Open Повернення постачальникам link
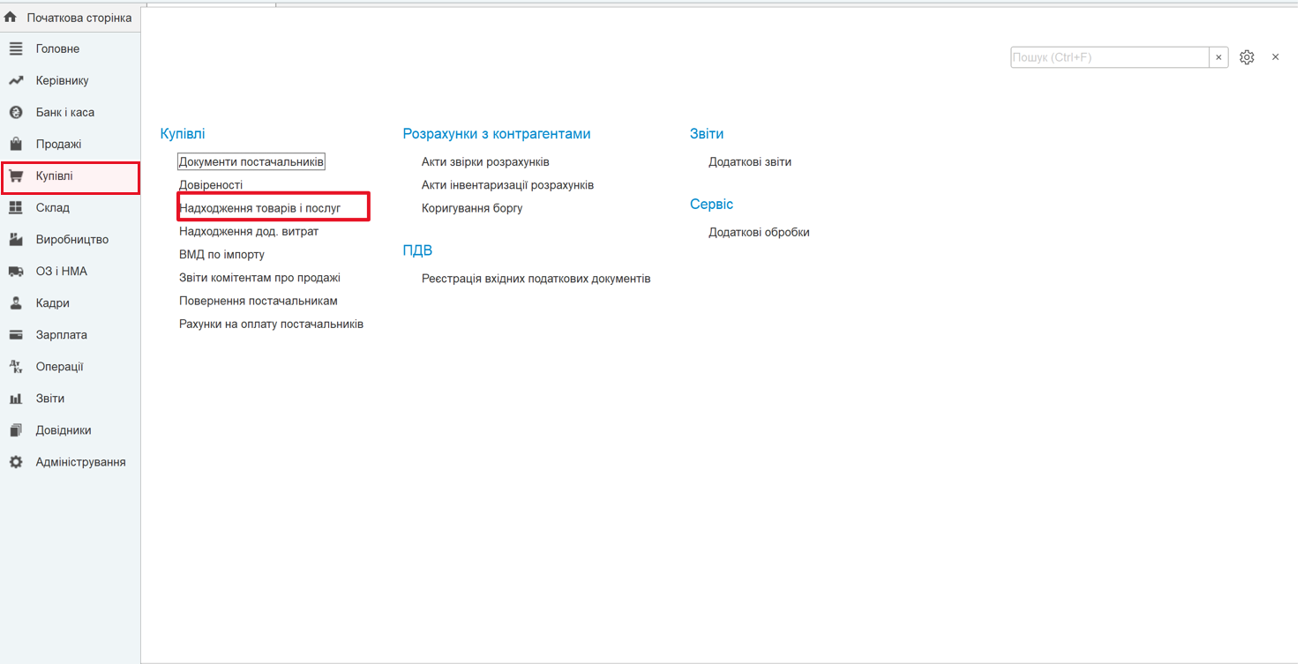Image resolution: width=1304 pixels, height=664 pixels. point(258,301)
